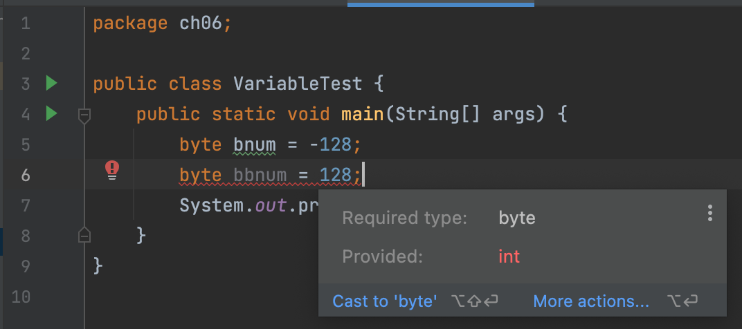Open the tooltip's three-dot options menu
This screenshot has height=329, width=742.
coord(709,213)
